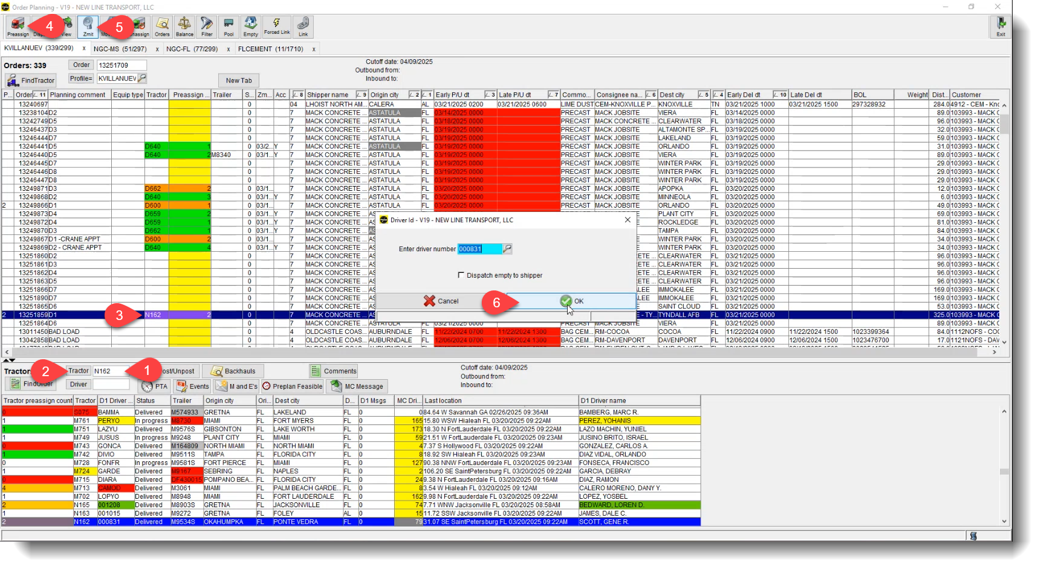Open the MC Message panel

(357, 386)
